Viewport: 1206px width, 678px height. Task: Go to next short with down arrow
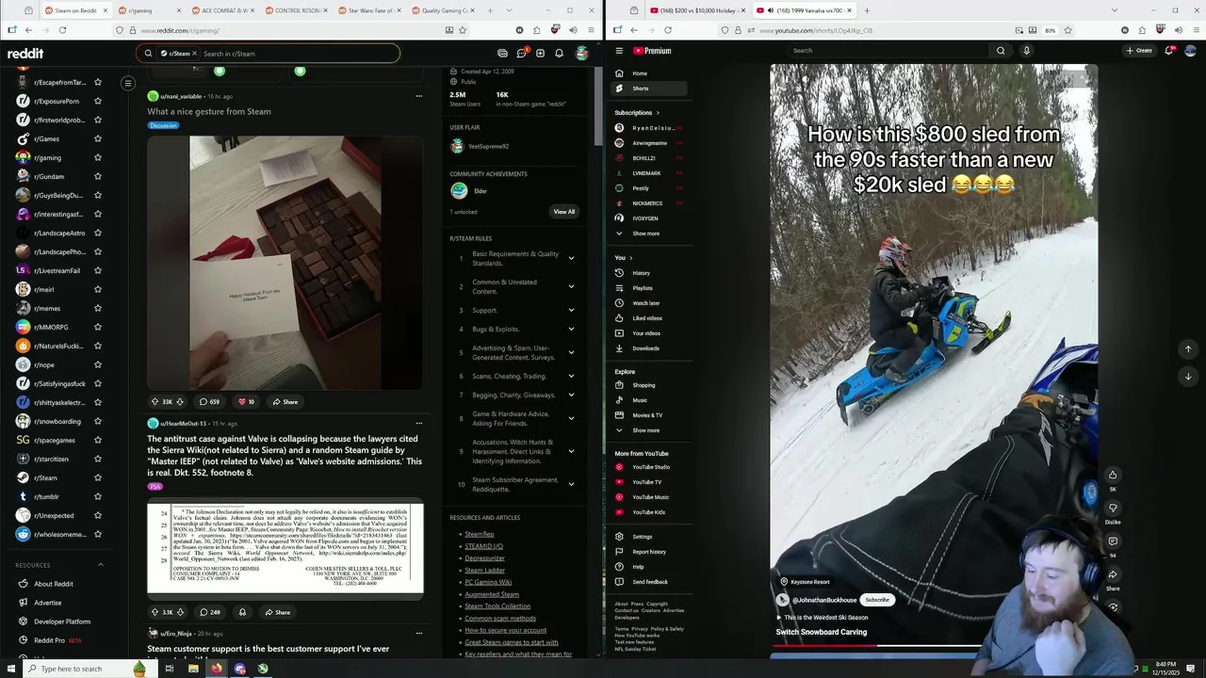coord(1188,377)
